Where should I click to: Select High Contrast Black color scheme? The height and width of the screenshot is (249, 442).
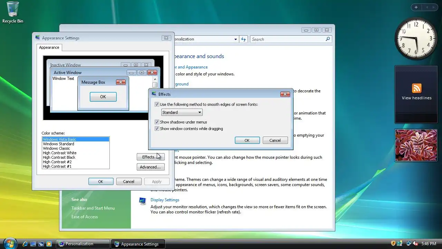(76, 157)
